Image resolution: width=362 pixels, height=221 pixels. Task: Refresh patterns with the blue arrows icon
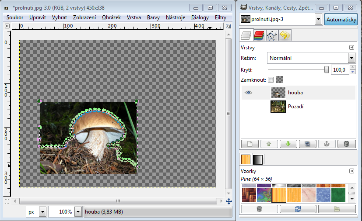coord(298,209)
